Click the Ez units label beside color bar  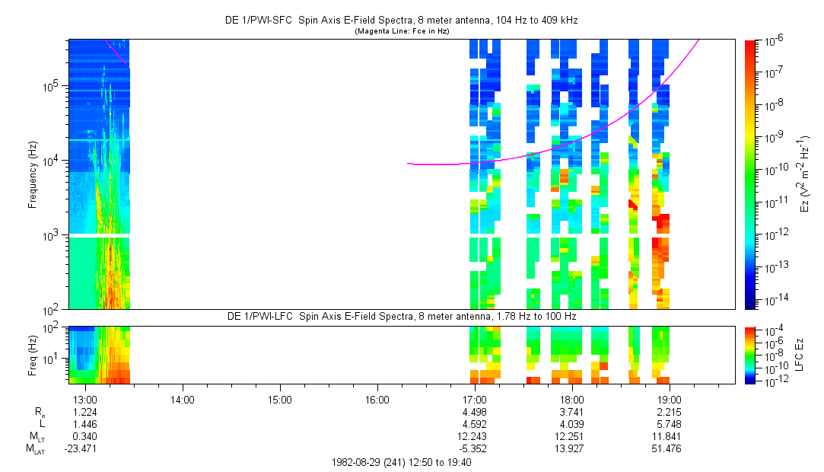pos(805,174)
